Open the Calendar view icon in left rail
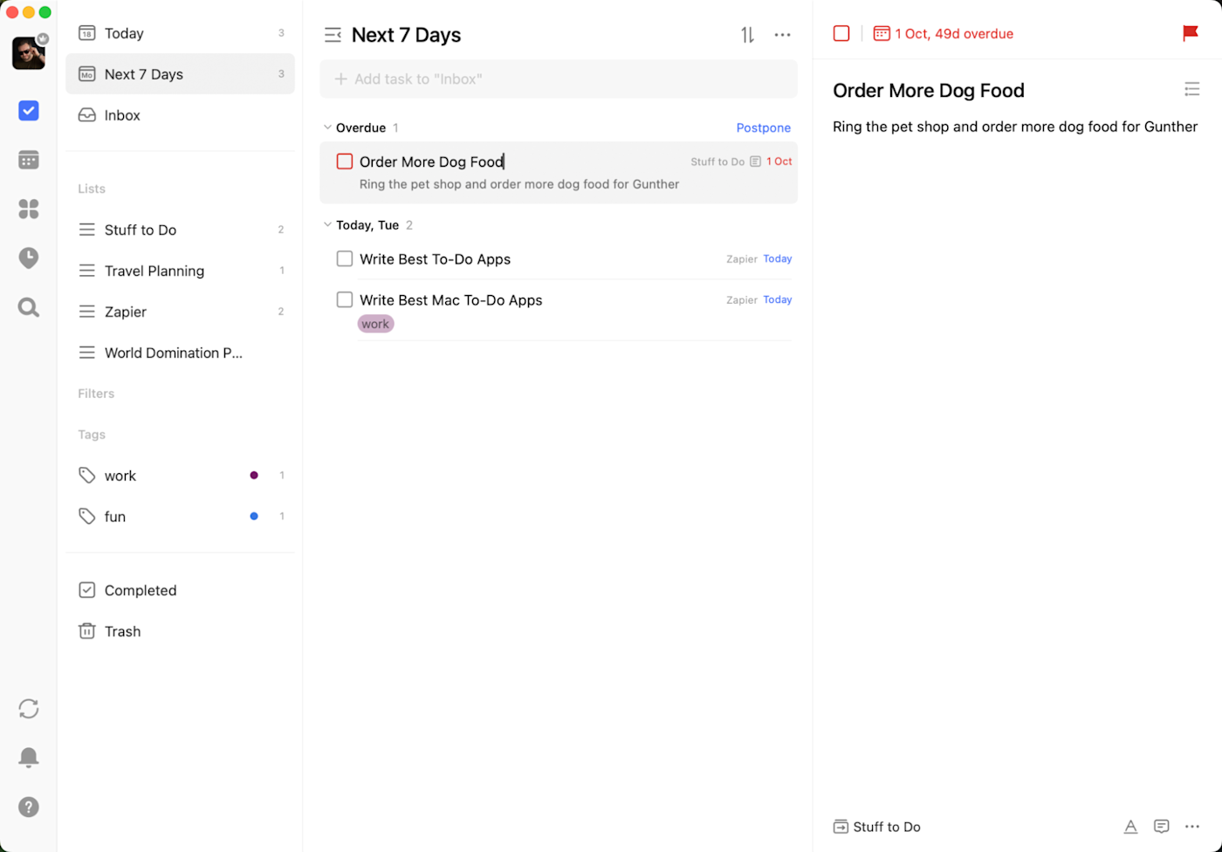 (29, 160)
